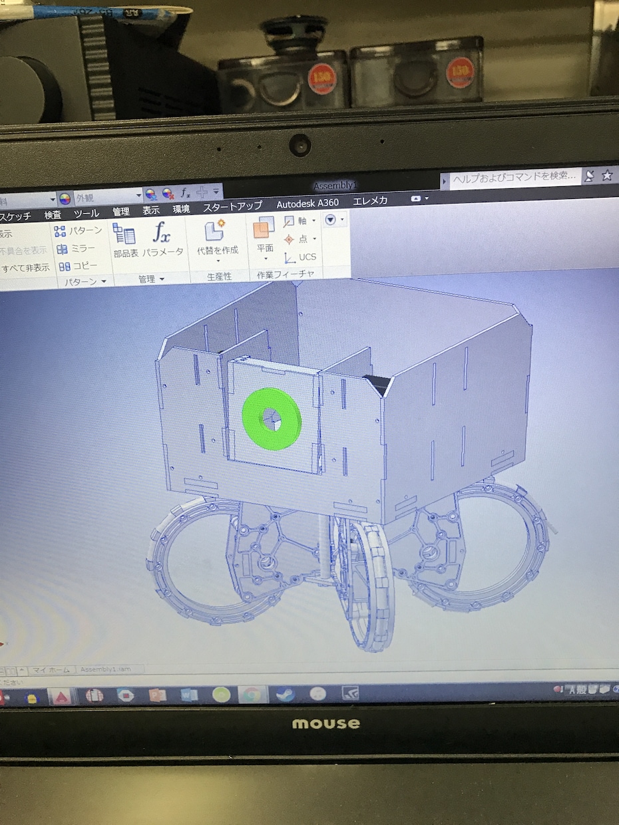Switch to the スケッチ ribbon tab
The width and height of the screenshot is (619, 825).
(16, 216)
